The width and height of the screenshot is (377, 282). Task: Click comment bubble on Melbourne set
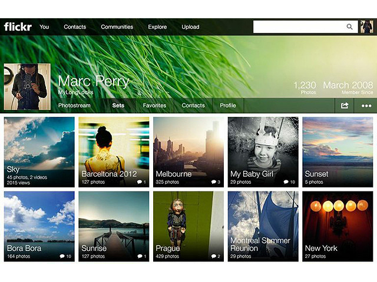(214, 182)
